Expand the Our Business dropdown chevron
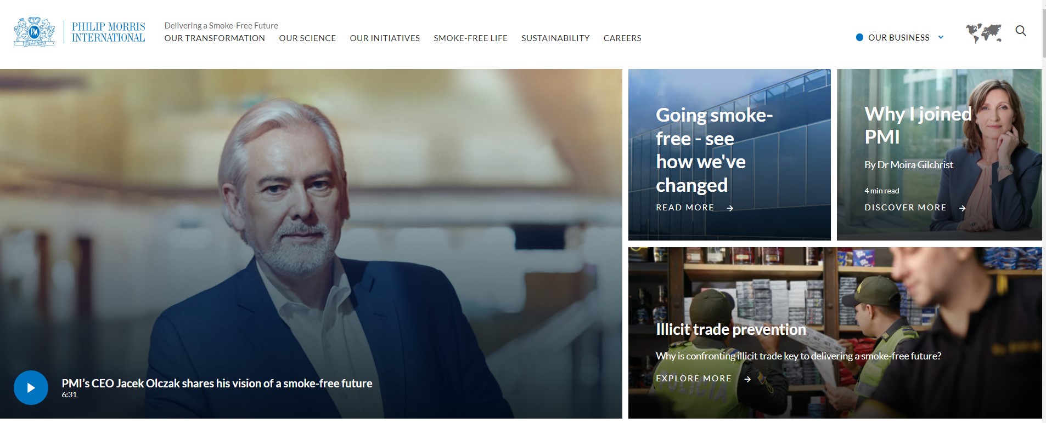 (941, 37)
